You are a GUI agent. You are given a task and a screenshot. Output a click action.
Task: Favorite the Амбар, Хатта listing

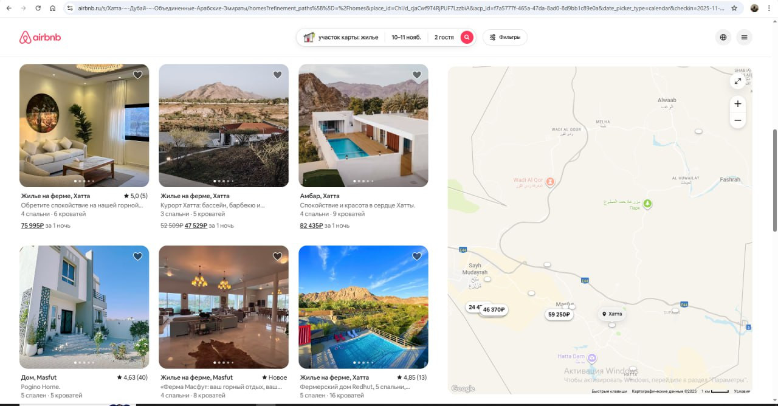pos(416,75)
